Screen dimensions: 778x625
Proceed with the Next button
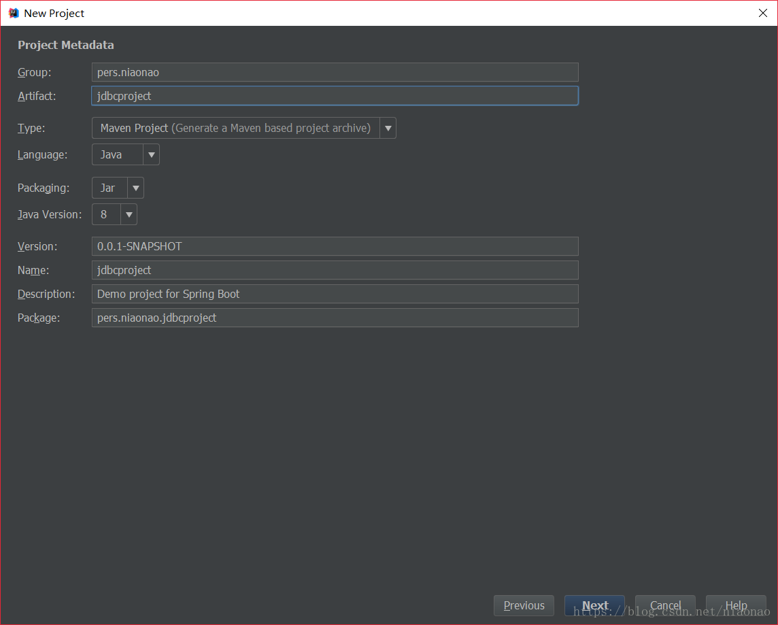(594, 606)
